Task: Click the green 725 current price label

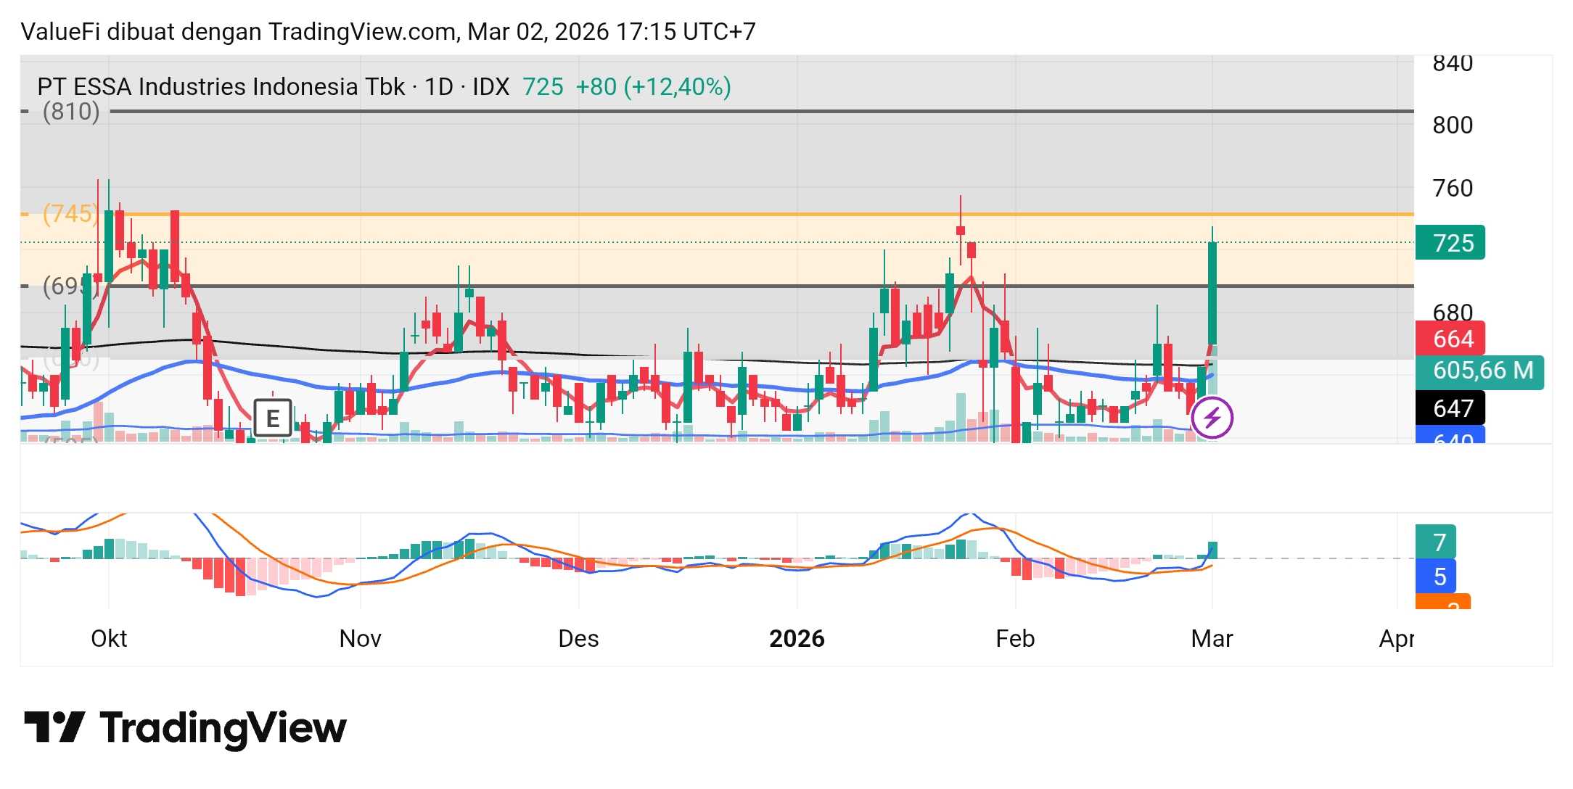Action: [x=1450, y=243]
